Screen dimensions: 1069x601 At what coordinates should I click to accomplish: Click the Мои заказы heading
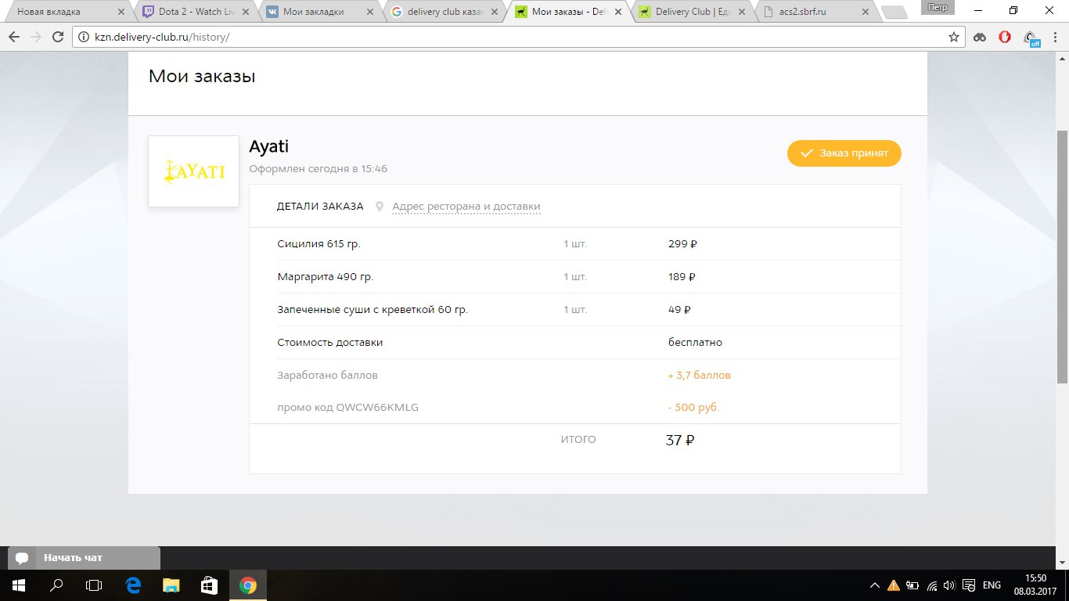tap(202, 77)
